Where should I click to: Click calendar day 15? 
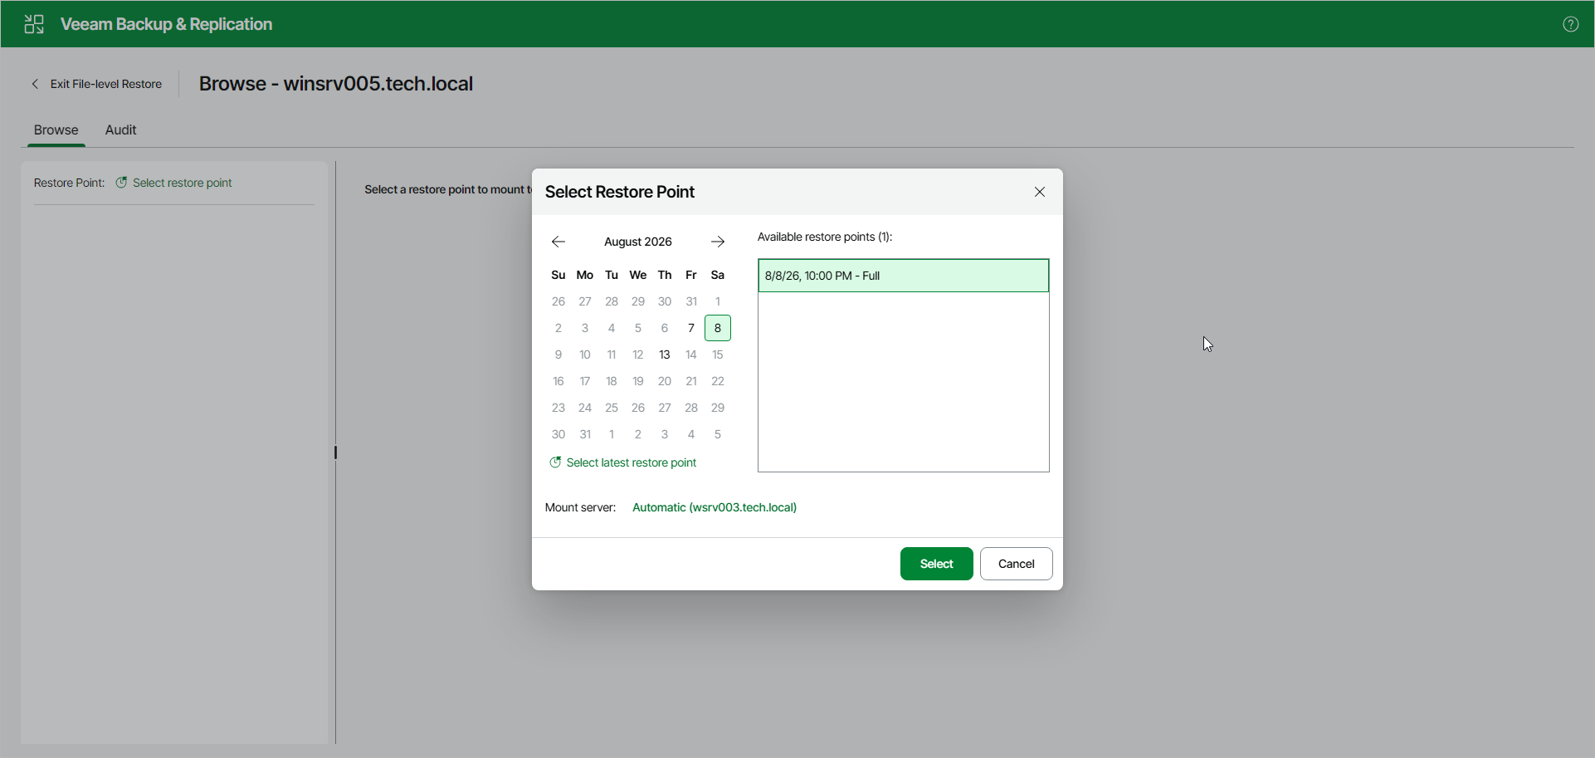pyautogui.click(x=718, y=355)
